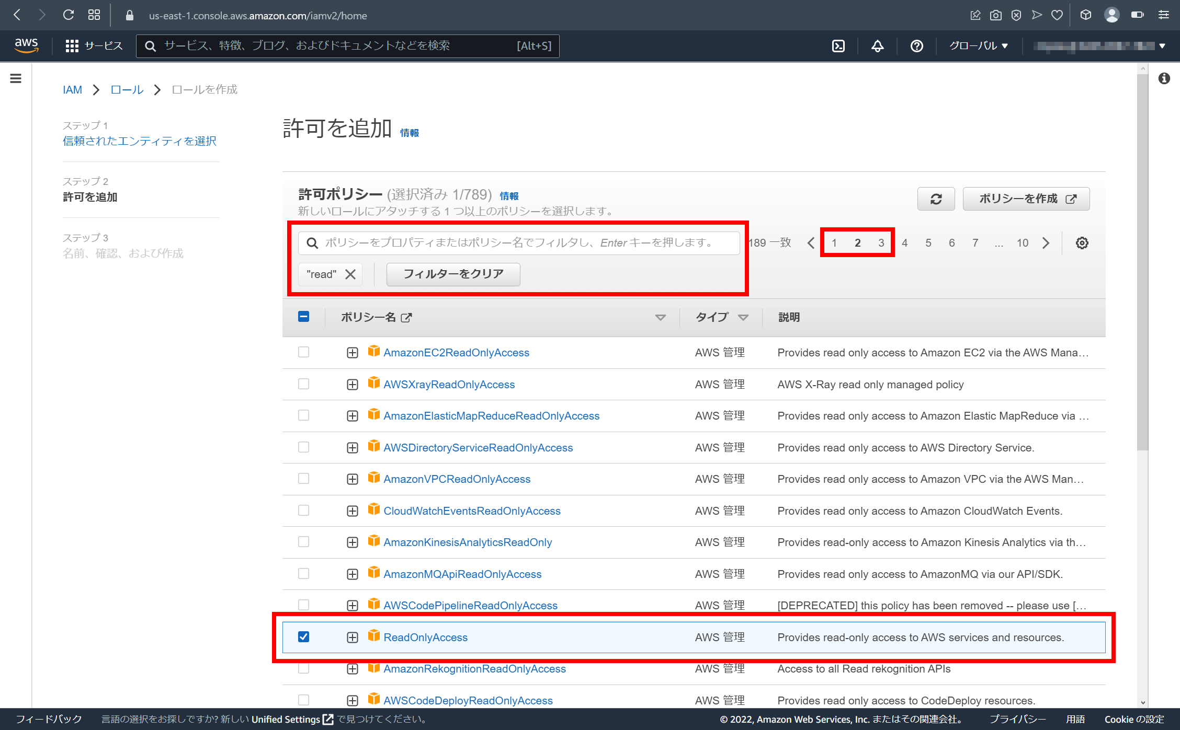Sort by ポリシー名 column arrow

point(660,318)
